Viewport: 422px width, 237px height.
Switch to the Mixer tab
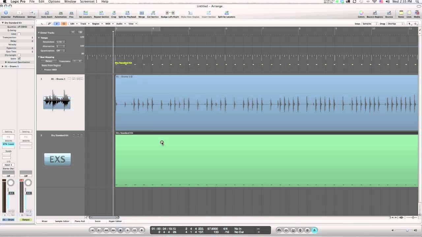(45, 221)
